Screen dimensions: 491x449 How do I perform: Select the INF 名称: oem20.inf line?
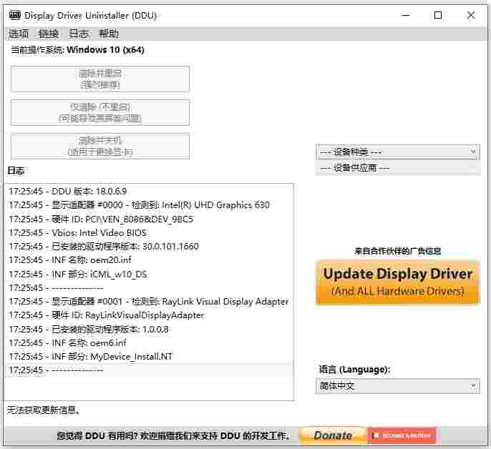point(150,260)
